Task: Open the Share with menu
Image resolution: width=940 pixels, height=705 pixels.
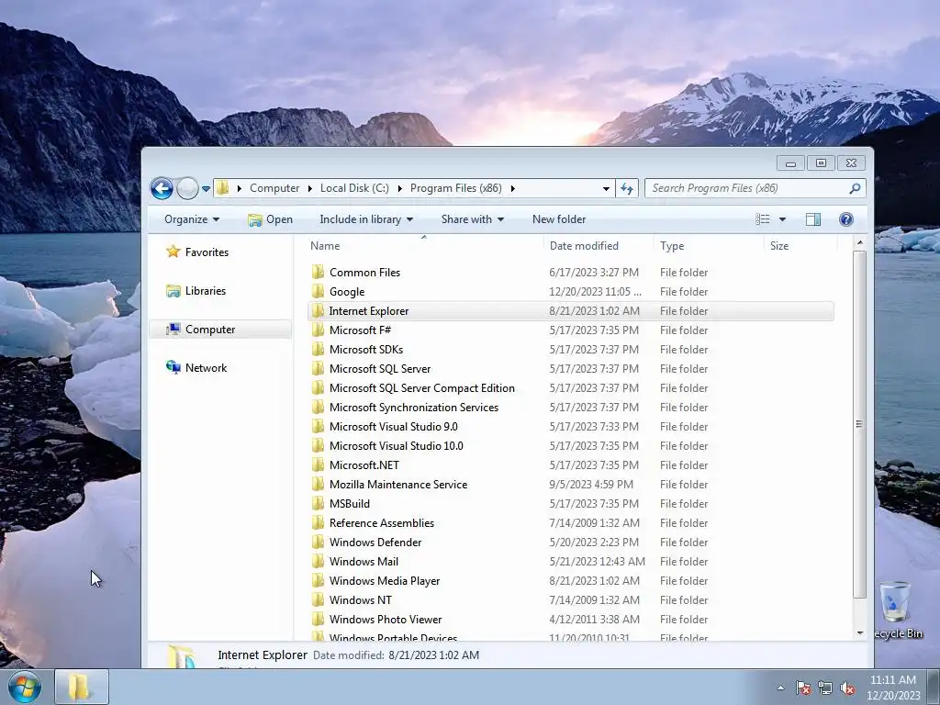Action: [x=473, y=219]
